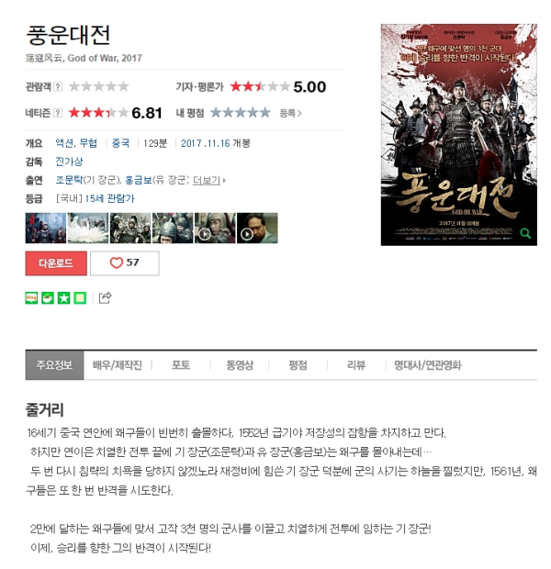Share via the green cafe cup icon
The height and width of the screenshot is (569, 551).
48,298
